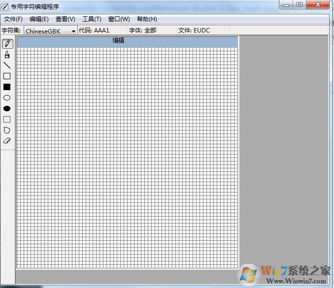Open the 窗口(W) menu
Screen dimensions: 334x288
pos(119,19)
